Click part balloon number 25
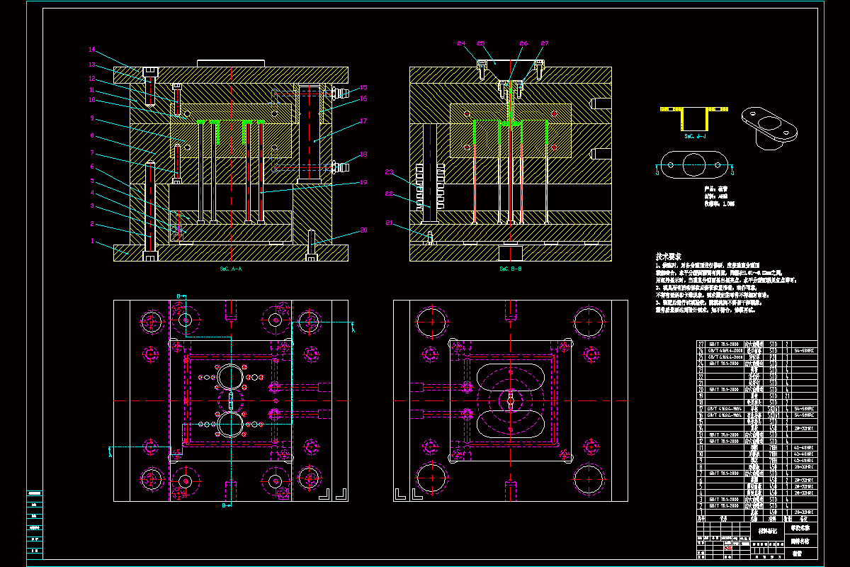The height and width of the screenshot is (567, 850). coord(481,44)
